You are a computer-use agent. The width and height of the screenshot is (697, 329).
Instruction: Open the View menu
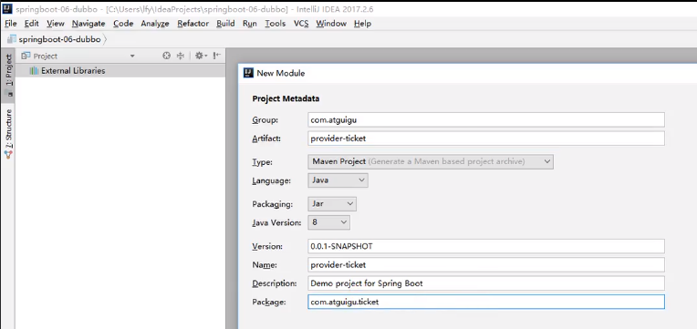[56, 24]
